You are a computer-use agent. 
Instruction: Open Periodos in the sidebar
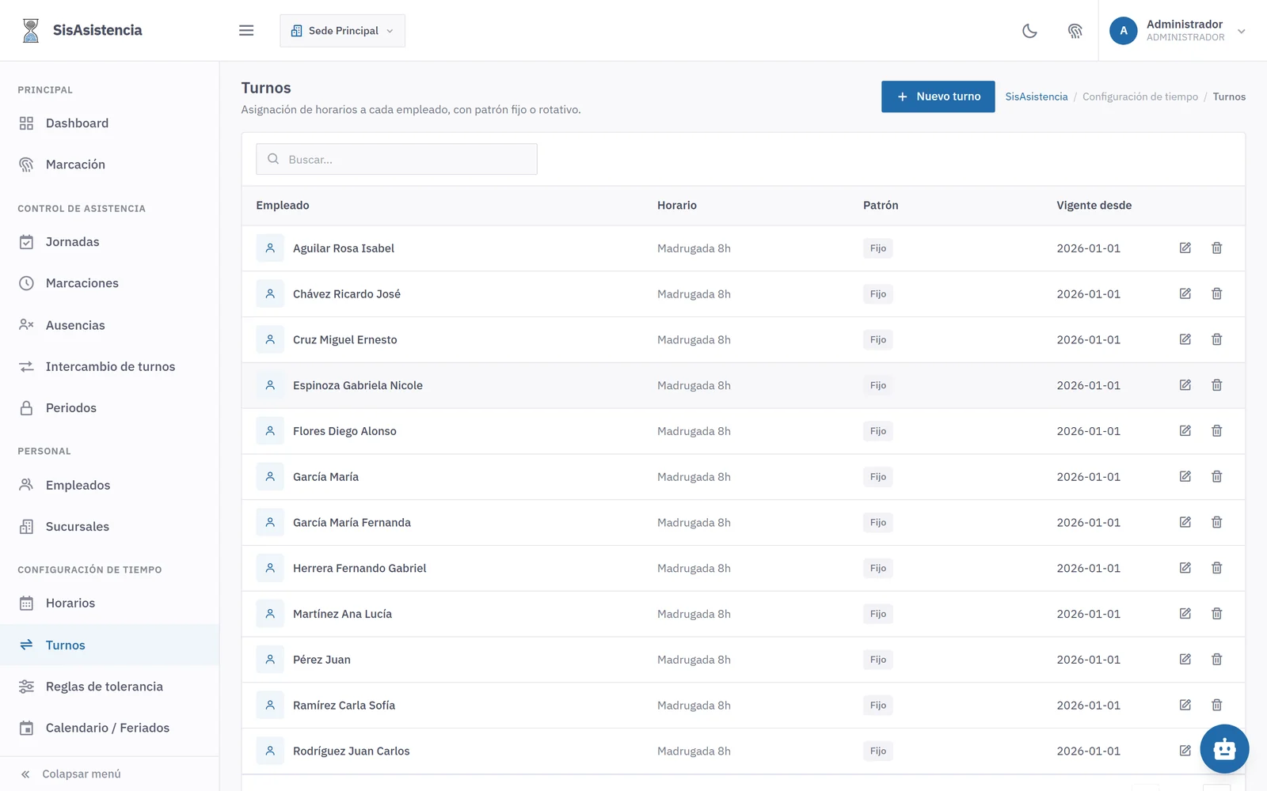(x=109, y=407)
